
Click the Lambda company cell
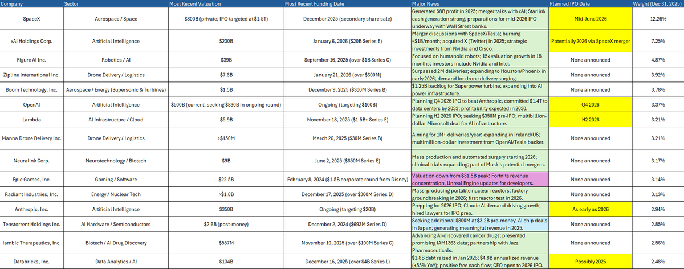32,119
